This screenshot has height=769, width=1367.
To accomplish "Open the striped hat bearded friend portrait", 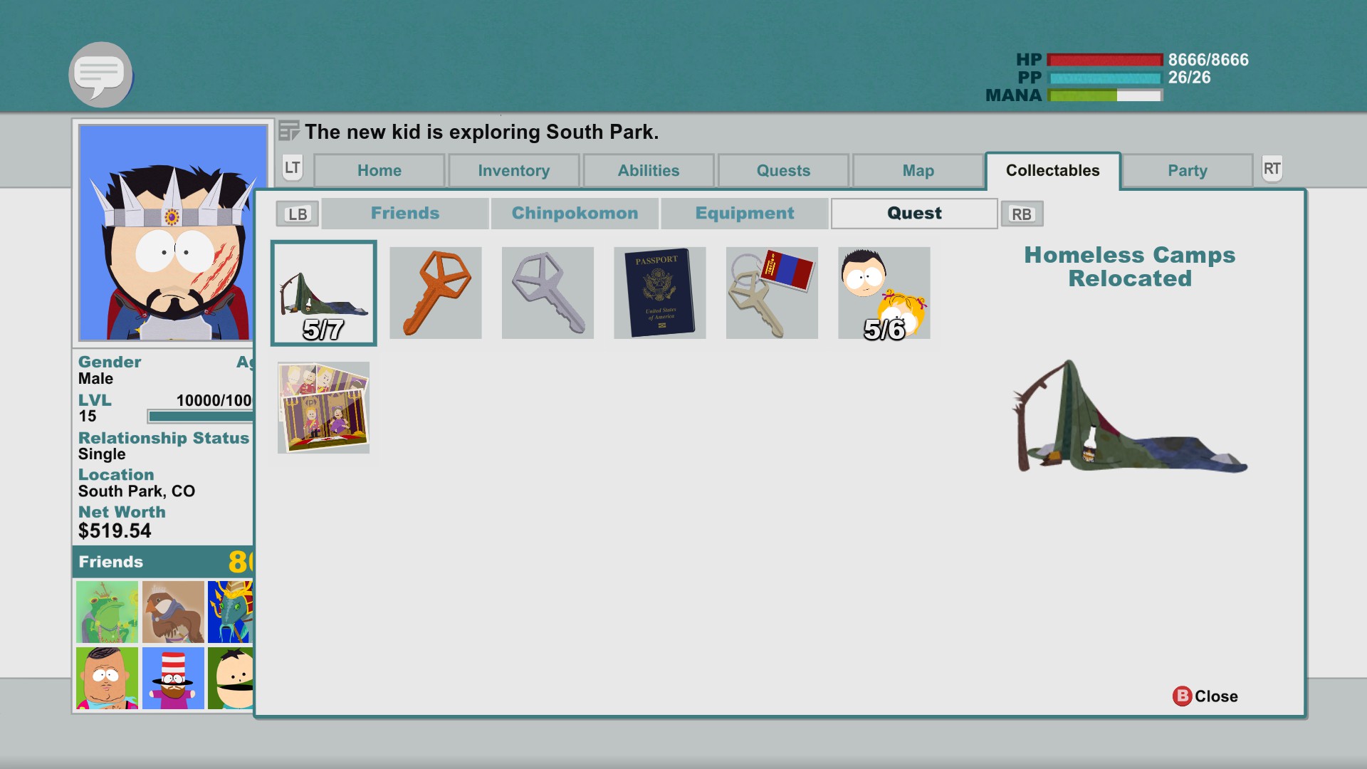I will click(173, 678).
